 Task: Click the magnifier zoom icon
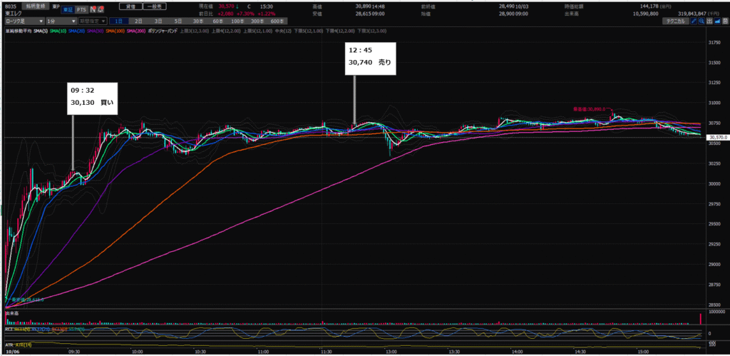pos(701,22)
